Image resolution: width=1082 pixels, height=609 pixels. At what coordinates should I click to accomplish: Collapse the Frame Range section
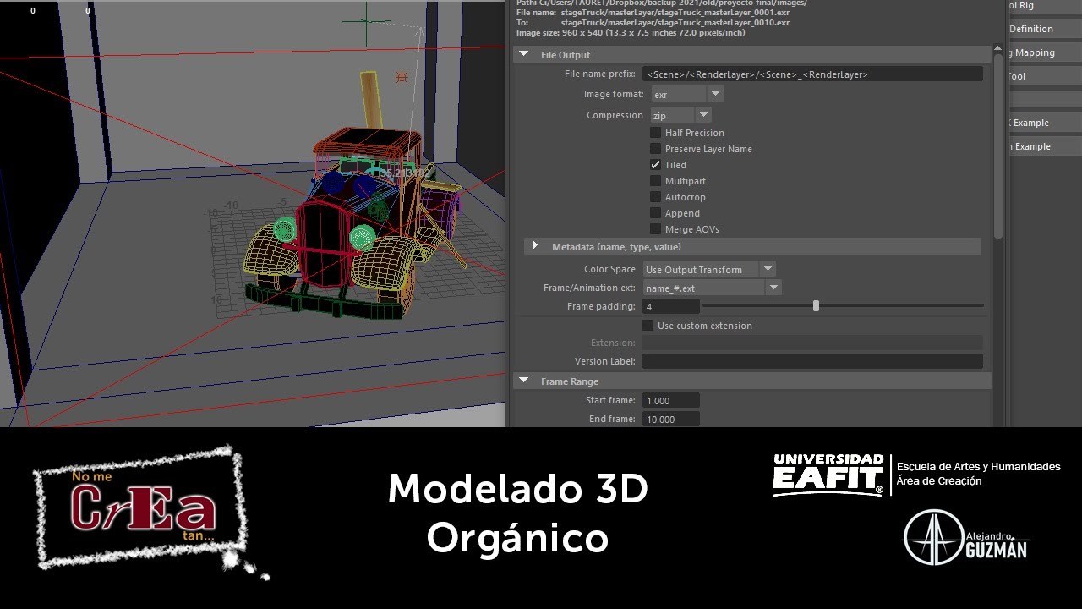(524, 381)
